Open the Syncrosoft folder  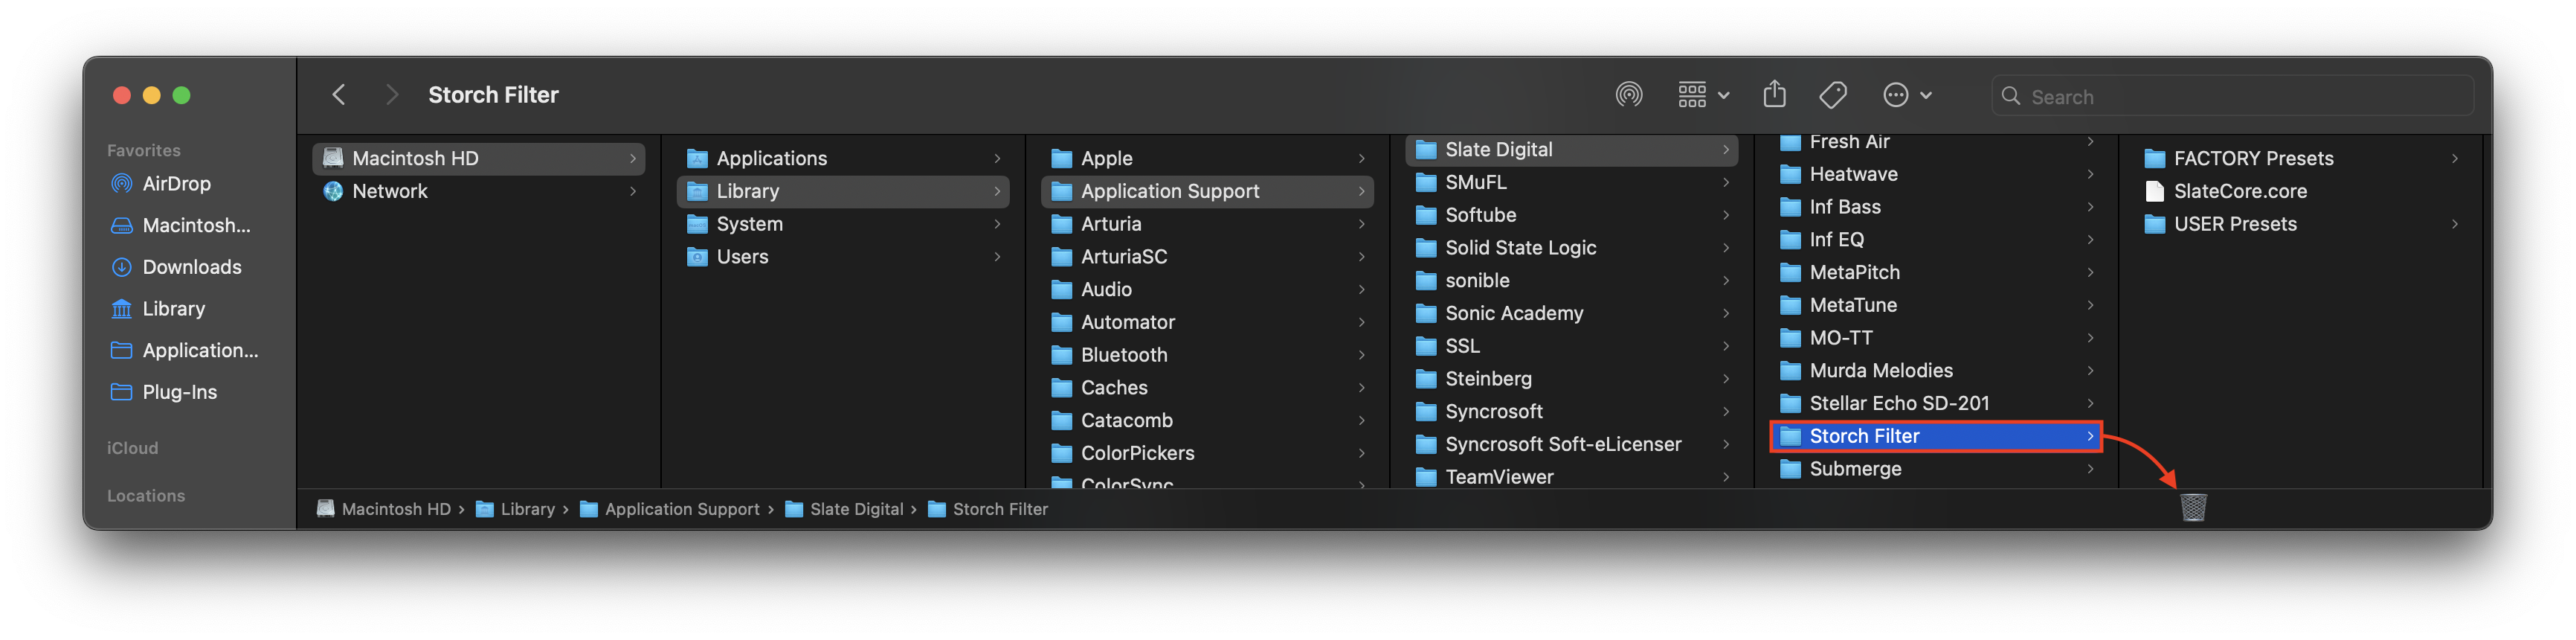(x=1572, y=412)
